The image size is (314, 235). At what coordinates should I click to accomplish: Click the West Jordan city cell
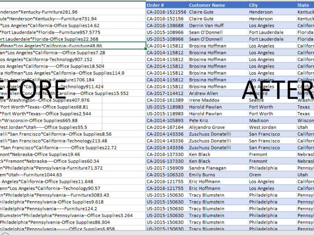(272, 127)
